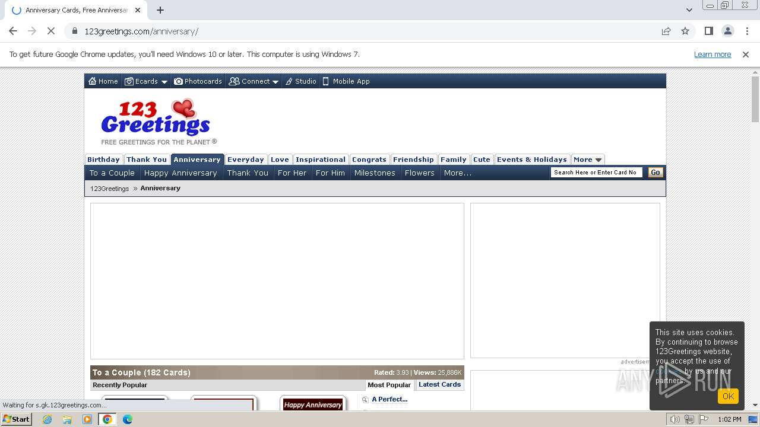Open the Learn more link
This screenshot has height=427, width=760.
pos(712,55)
